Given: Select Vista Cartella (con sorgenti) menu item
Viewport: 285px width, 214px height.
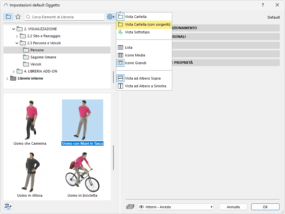Looking at the screenshot, I should pyautogui.click(x=147, y=24).
